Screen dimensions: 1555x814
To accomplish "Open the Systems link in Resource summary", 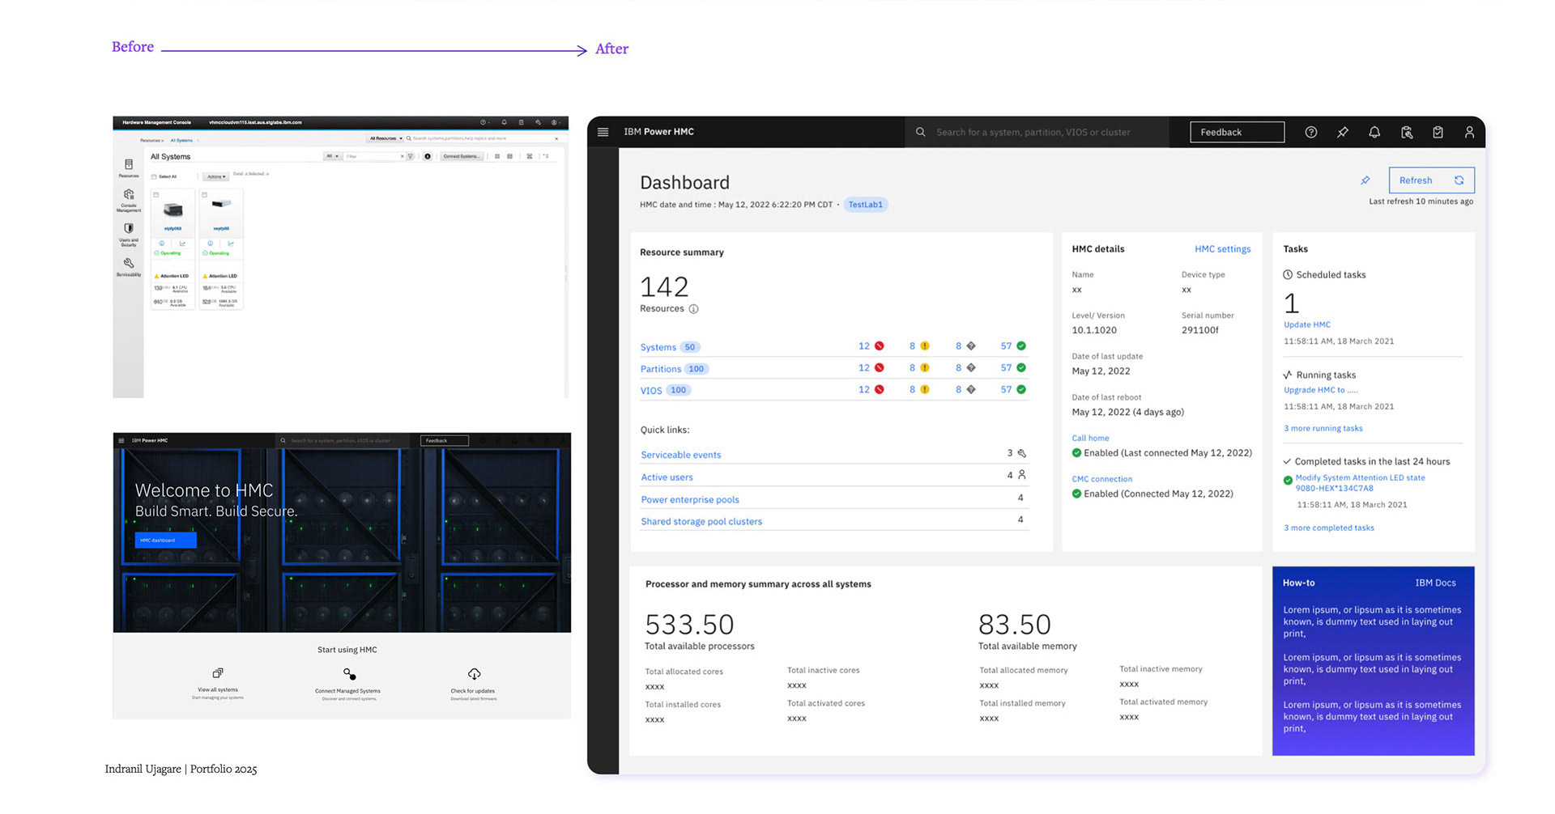I will [x=658, y=347].
